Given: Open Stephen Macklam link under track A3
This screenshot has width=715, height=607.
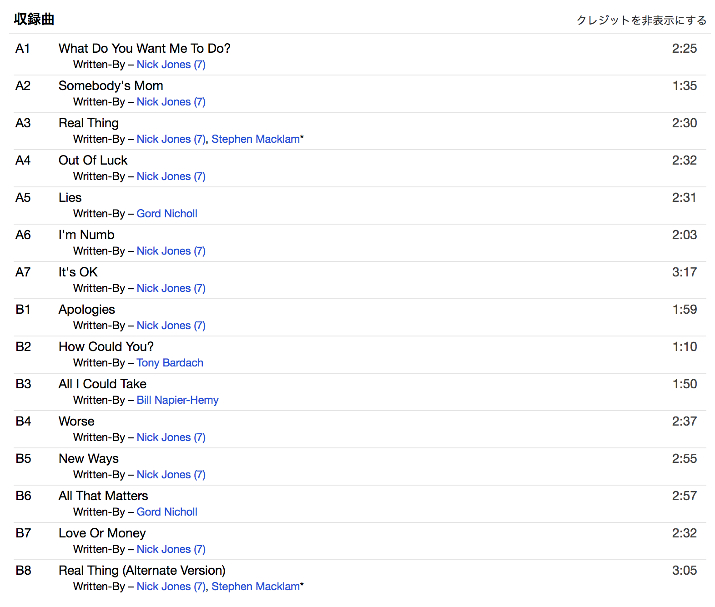Looking at the screenshot, I should pyautogui.click(x=255, y=139).
